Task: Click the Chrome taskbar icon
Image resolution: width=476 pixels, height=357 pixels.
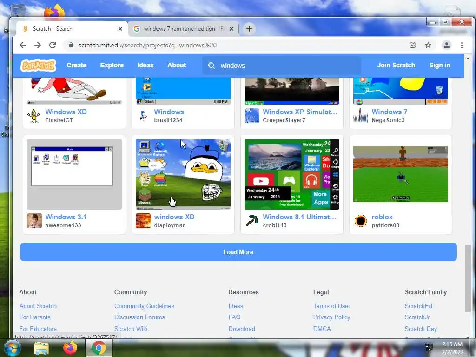Action: pyautogui.click(x=99, y=348)
